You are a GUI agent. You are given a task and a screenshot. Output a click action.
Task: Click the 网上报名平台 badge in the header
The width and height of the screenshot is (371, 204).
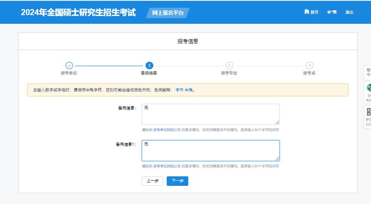pos(168,13)
